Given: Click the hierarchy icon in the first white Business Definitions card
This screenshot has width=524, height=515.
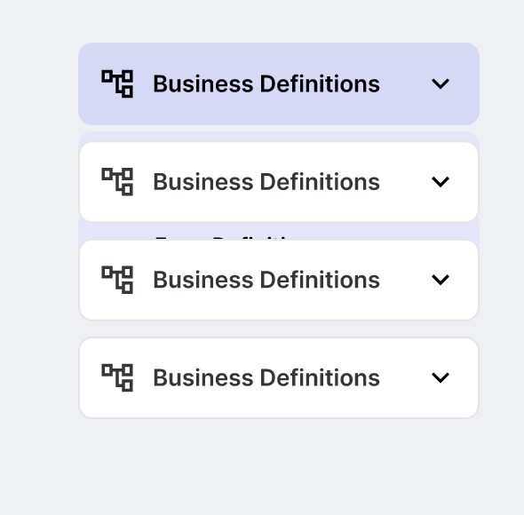Looking at the screenshot, I should [117, 182].
